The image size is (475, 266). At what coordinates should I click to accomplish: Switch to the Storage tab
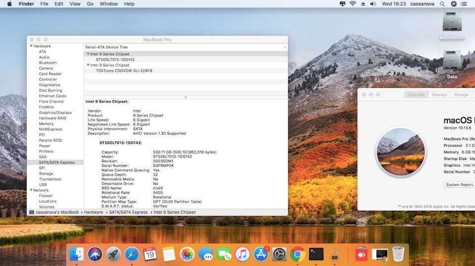[461, 95]
